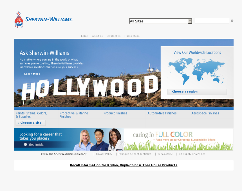Open the Product Finishes tab

(x=115, y=113)
